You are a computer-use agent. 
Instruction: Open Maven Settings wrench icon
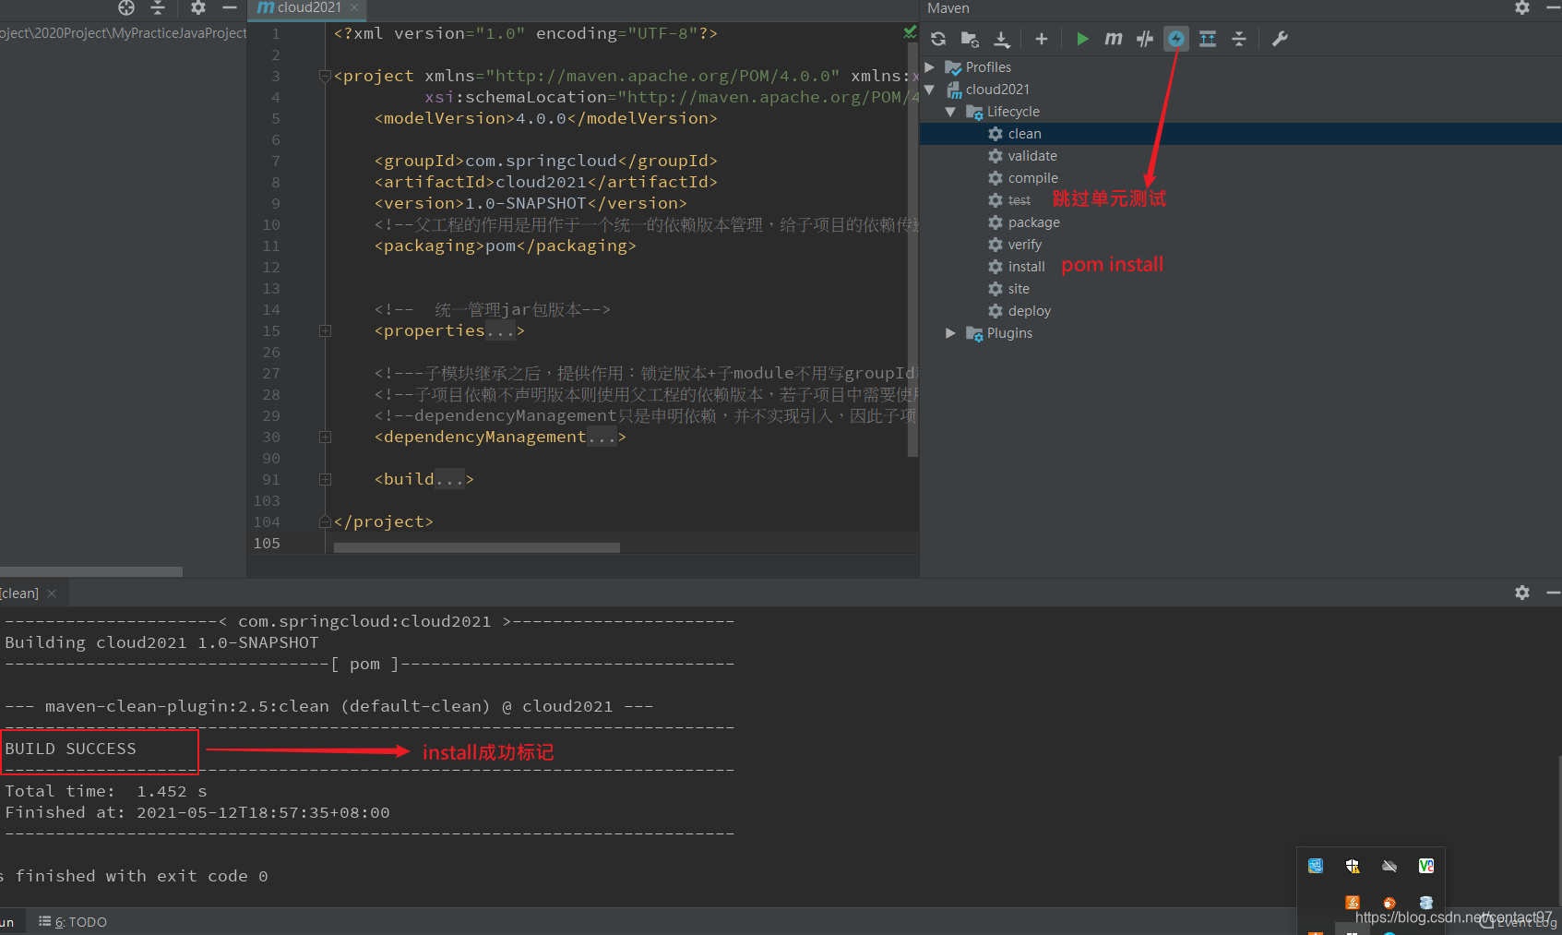point(1280,39)
